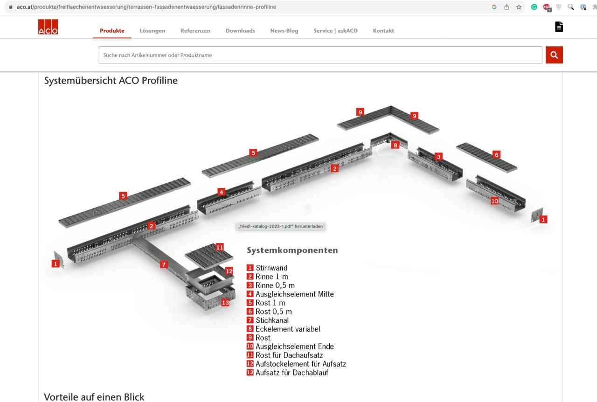This screenshot has width=597, height=402.
Task: Click the 'Systemkomponenten' heading
Action: (x=292, y=251)
